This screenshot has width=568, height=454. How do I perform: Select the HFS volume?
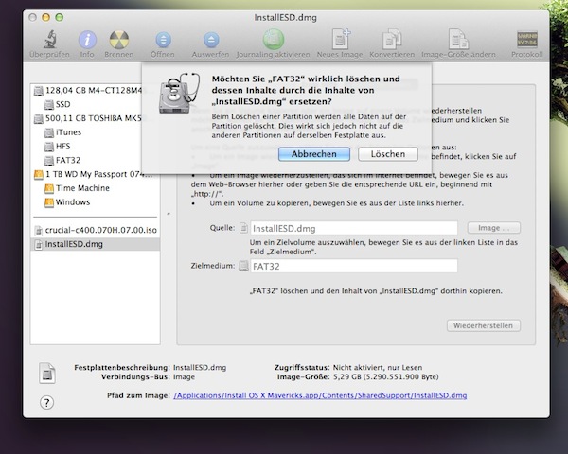click(x=62, y=147)
